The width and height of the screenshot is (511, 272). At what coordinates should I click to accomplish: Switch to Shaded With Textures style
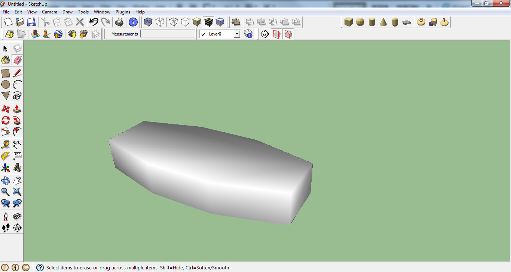click(x=208, y=22)
